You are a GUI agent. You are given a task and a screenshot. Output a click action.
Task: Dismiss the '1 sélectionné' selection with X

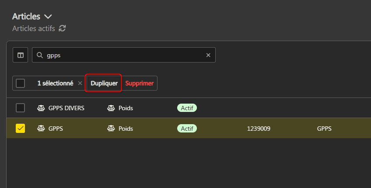tap(80, 83)
